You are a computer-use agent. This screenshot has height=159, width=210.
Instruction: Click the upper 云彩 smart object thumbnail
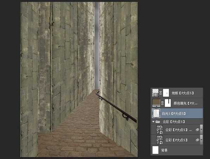pyautogui.click(x=159, y=130)
